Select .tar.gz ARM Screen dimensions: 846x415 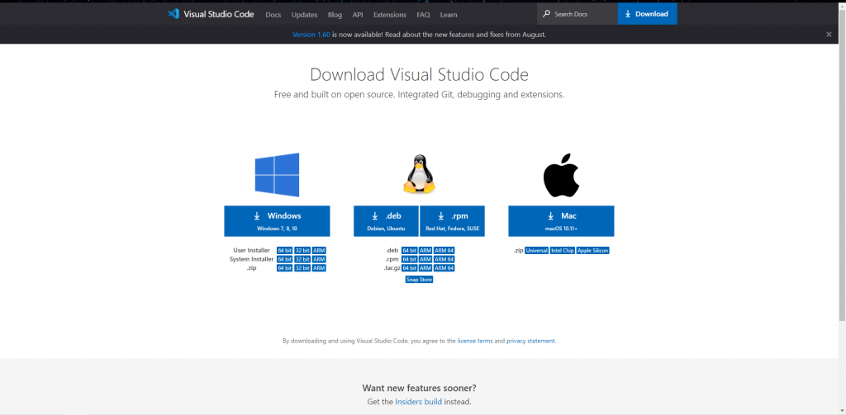[425, 268]
